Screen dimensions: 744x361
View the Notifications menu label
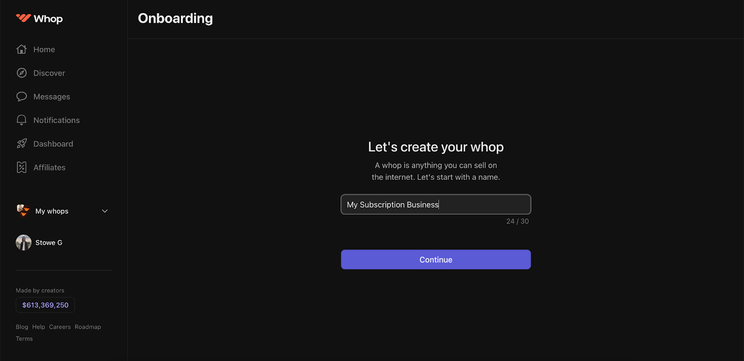(x=57, y=120)
